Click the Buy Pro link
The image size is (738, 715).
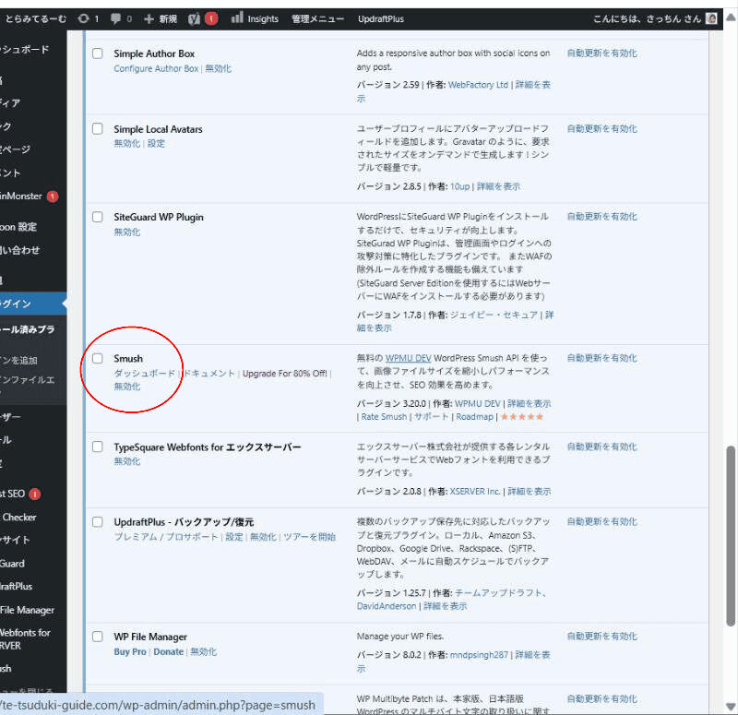pos(130,652)
